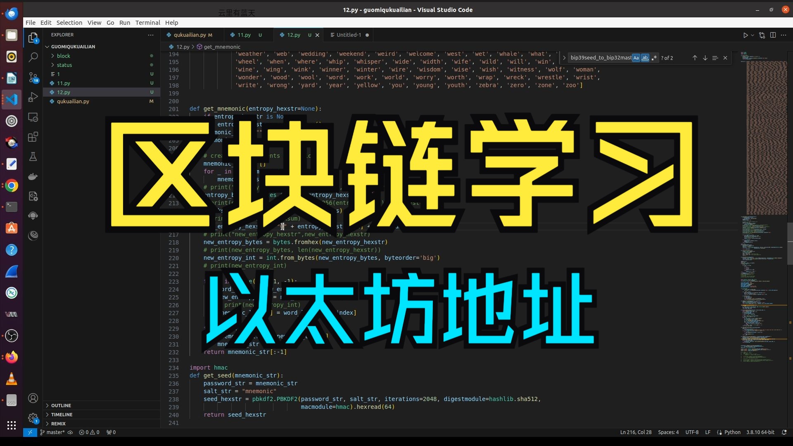Switch to the qukuailian.py tab

coord(190,35)
